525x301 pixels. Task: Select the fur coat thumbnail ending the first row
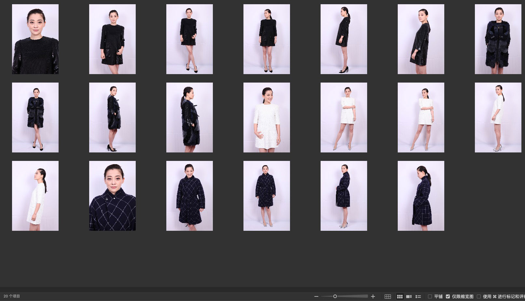coord(498,39)
